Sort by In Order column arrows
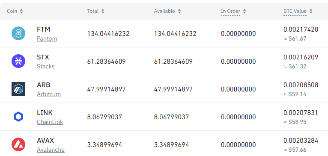The image size is (328, 156). (x=245, y=11)
